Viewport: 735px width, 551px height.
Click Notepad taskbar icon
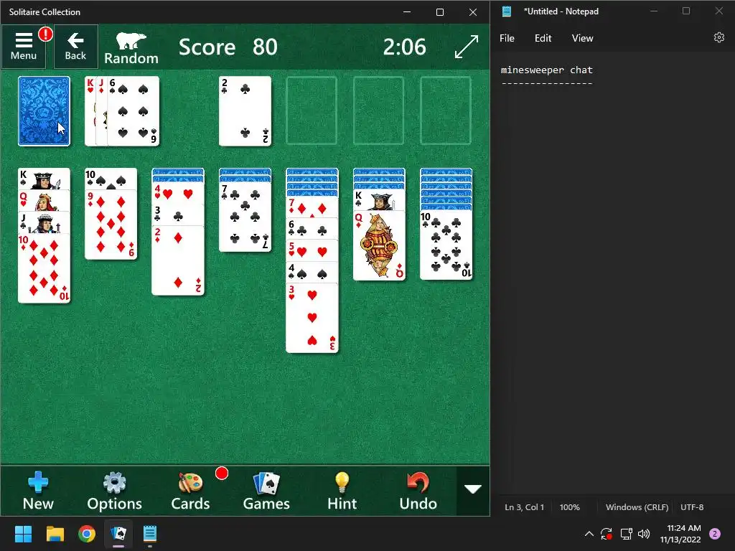149,534
